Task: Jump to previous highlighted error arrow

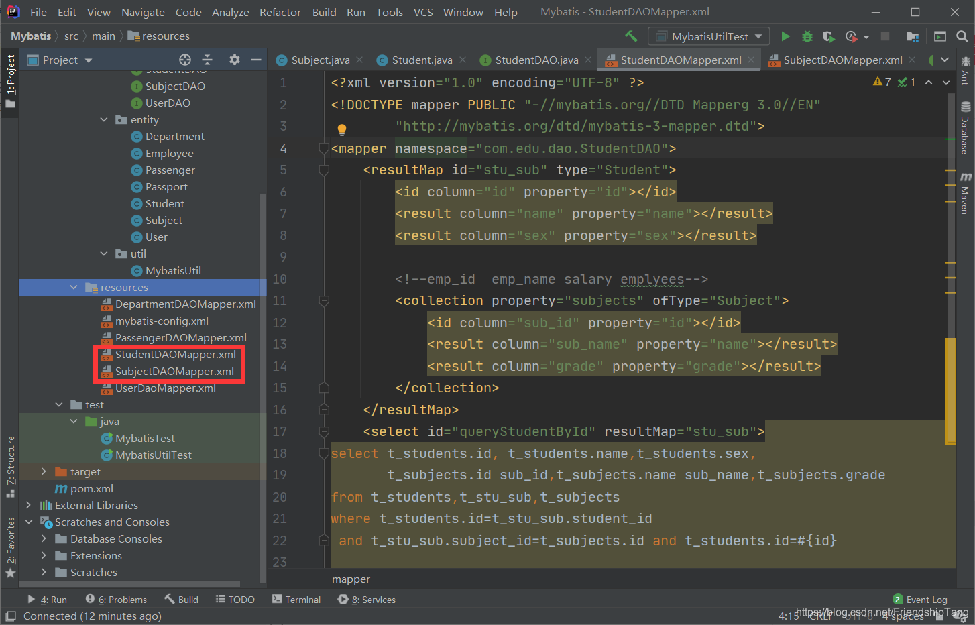Action: click(929, 82)
